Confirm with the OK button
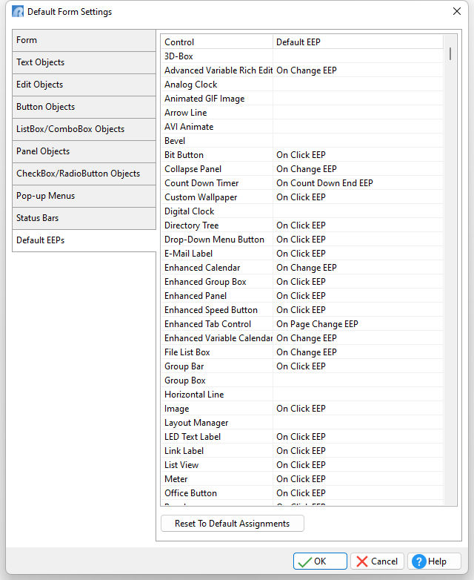The width and height of the screenshot is (474, 580). 320,561
